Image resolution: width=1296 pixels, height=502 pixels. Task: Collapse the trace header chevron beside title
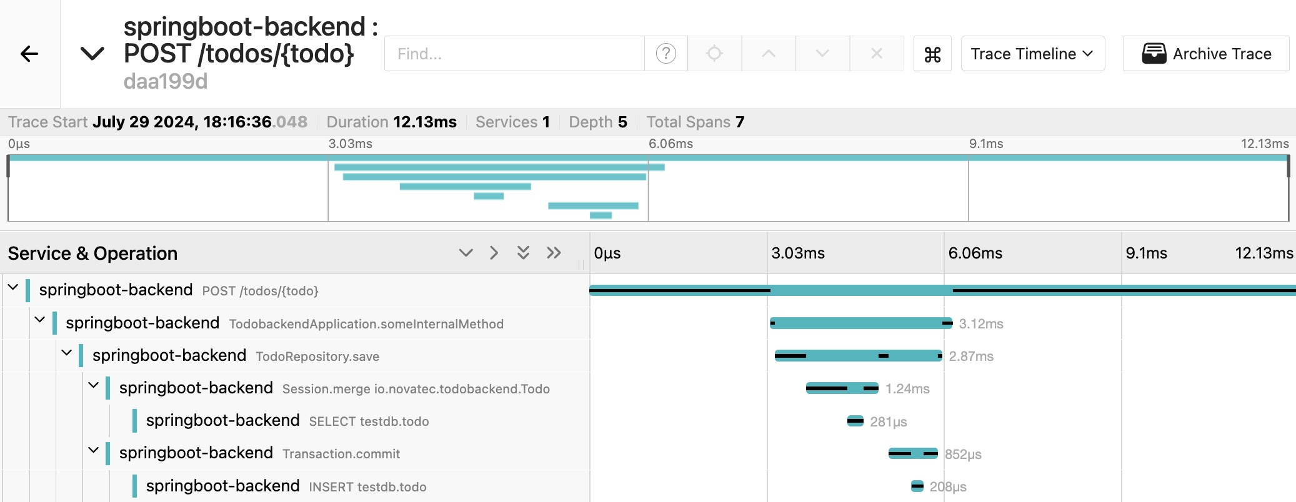pyautogui.click(x=92, y=54)
